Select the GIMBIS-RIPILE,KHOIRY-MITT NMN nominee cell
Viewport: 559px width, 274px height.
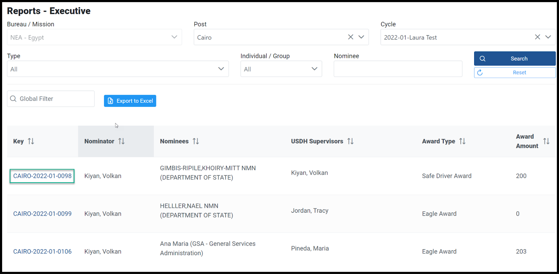pos(208,173)
